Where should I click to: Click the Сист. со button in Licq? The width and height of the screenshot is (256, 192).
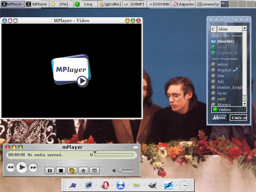tap(238, 117)
